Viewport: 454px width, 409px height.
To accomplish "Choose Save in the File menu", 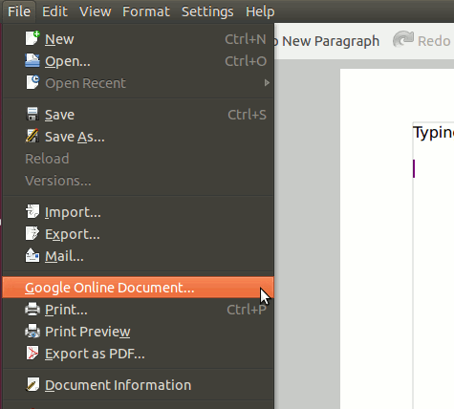I will coord(139,115).
